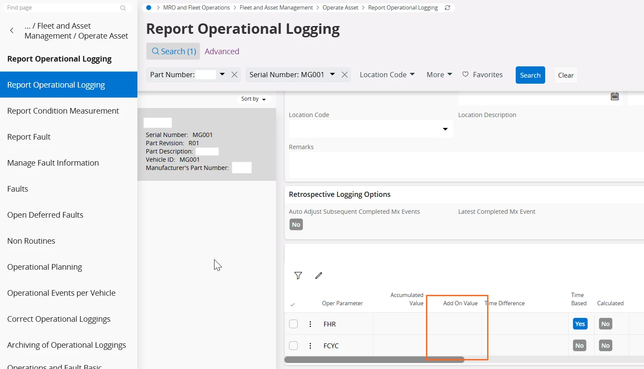Switch to Advanced search
Image resolution: width=644 pixels, height=369 pixels.
[x=222, y=51]
